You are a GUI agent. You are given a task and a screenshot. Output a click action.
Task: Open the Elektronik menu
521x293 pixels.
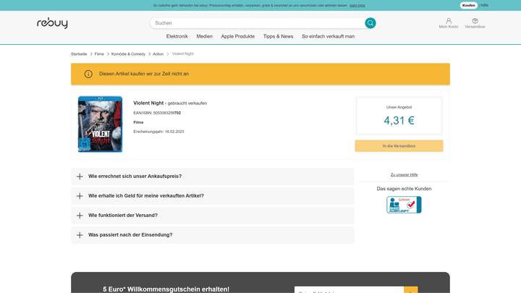(177, 36)
